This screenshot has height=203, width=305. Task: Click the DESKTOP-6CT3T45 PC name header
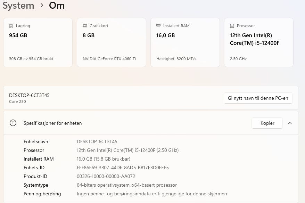[29, 95]
